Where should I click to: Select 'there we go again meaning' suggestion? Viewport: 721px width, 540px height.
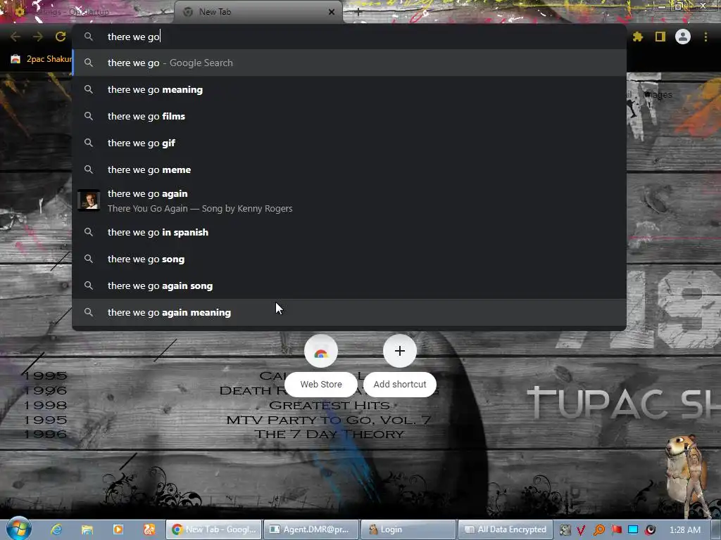coord(349,312)
